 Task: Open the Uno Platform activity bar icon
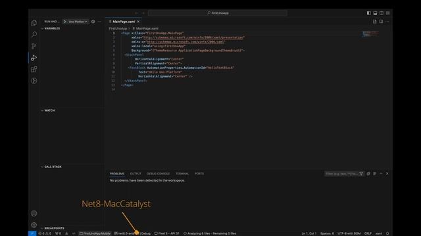34,81
